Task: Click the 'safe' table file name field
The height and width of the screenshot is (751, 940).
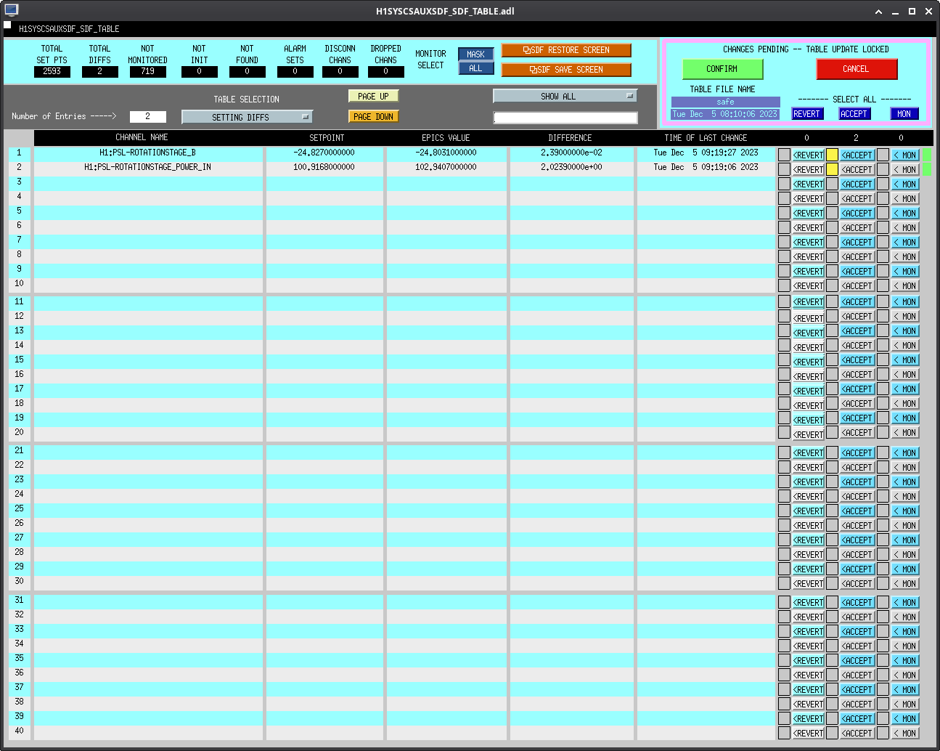Action: [725, 102]
